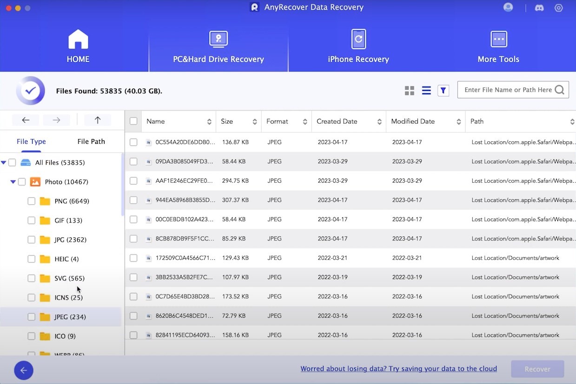Click file icon of 0C554A20DE6DDB0
The width and height of the screenshot is (576, 384).
(x=149, y=142)
